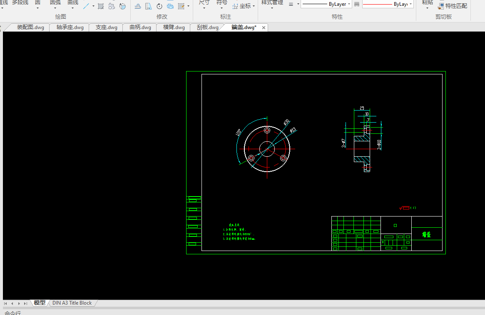Click the 特性匹配 match properties icon

point(441,6)
